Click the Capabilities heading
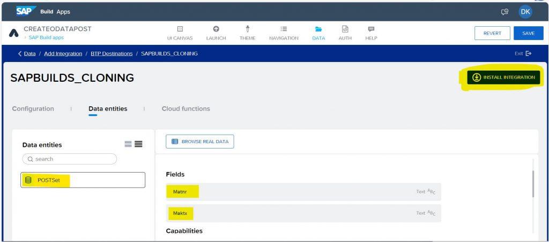The image size is (549, 242). 184,231
